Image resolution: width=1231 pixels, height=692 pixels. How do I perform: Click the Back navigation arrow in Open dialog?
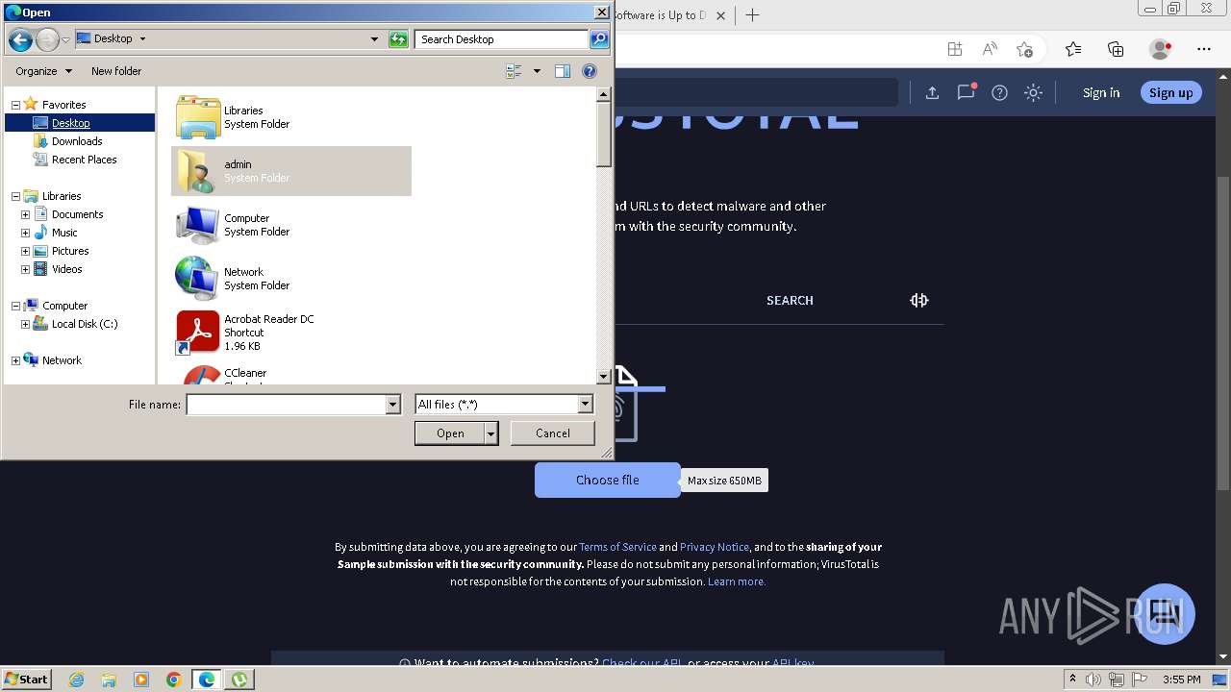click(x=20, y=39)
